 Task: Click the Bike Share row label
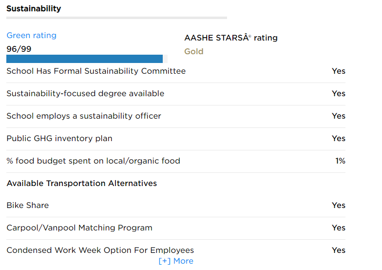[x=28, y=206]
